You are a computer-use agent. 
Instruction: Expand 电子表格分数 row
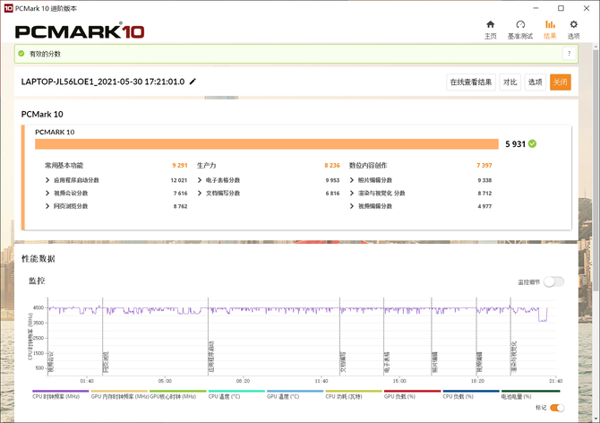click(x=200, y=180)
